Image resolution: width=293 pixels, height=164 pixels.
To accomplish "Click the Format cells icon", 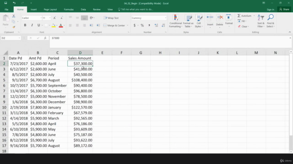I will (x=229, y=18).
